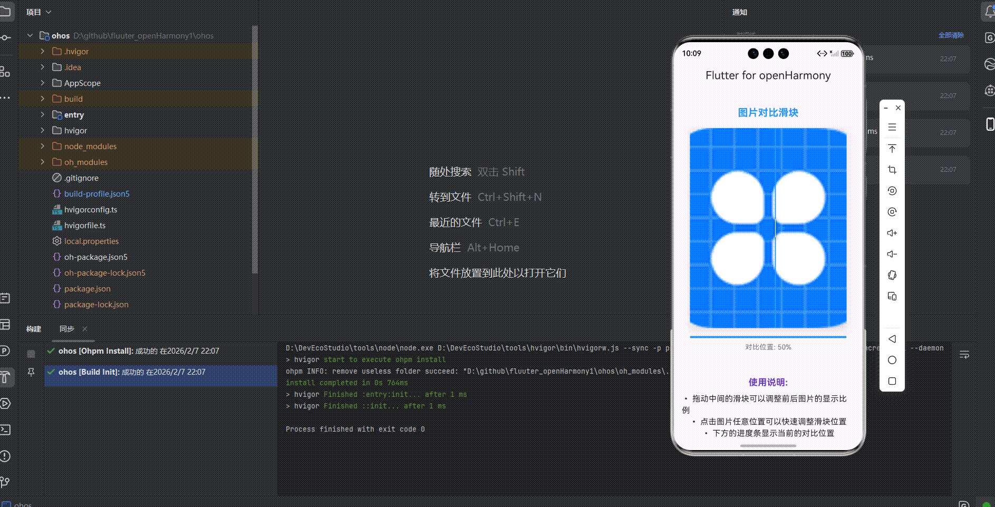
Task: Expand the hvigor folder
Action: click(x=43, y=130)
